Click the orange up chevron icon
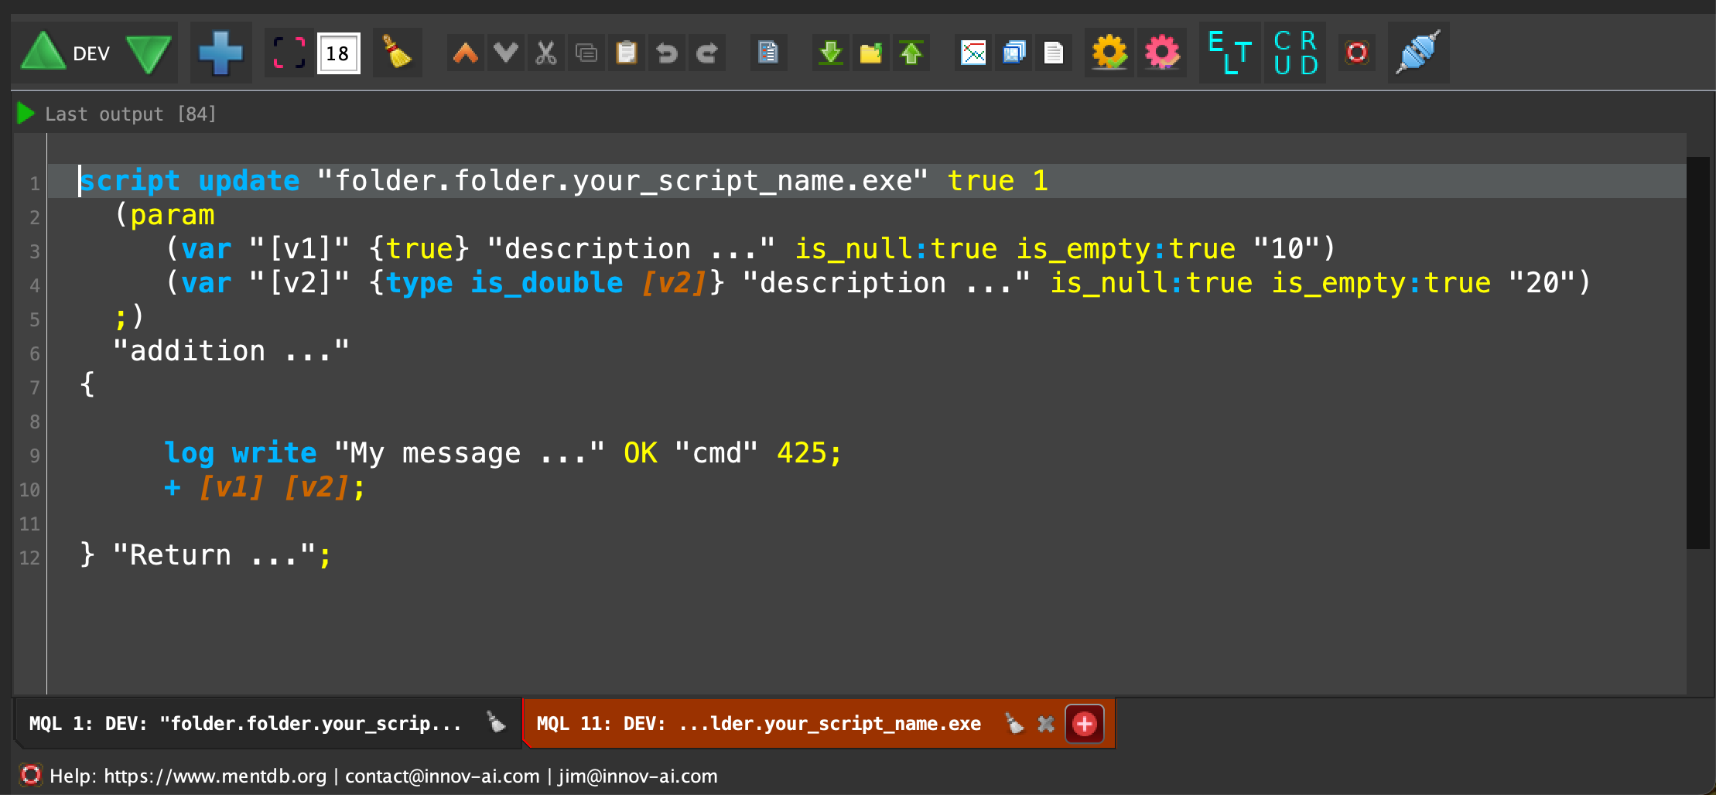Viewport: 1716px width, 795px height. point(465,53)
